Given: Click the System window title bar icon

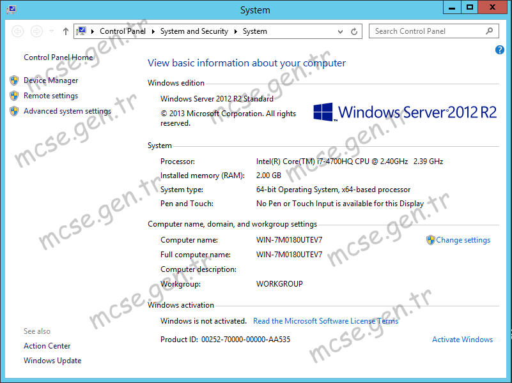Looking at the screenshot, I should [x=12, y=9].
